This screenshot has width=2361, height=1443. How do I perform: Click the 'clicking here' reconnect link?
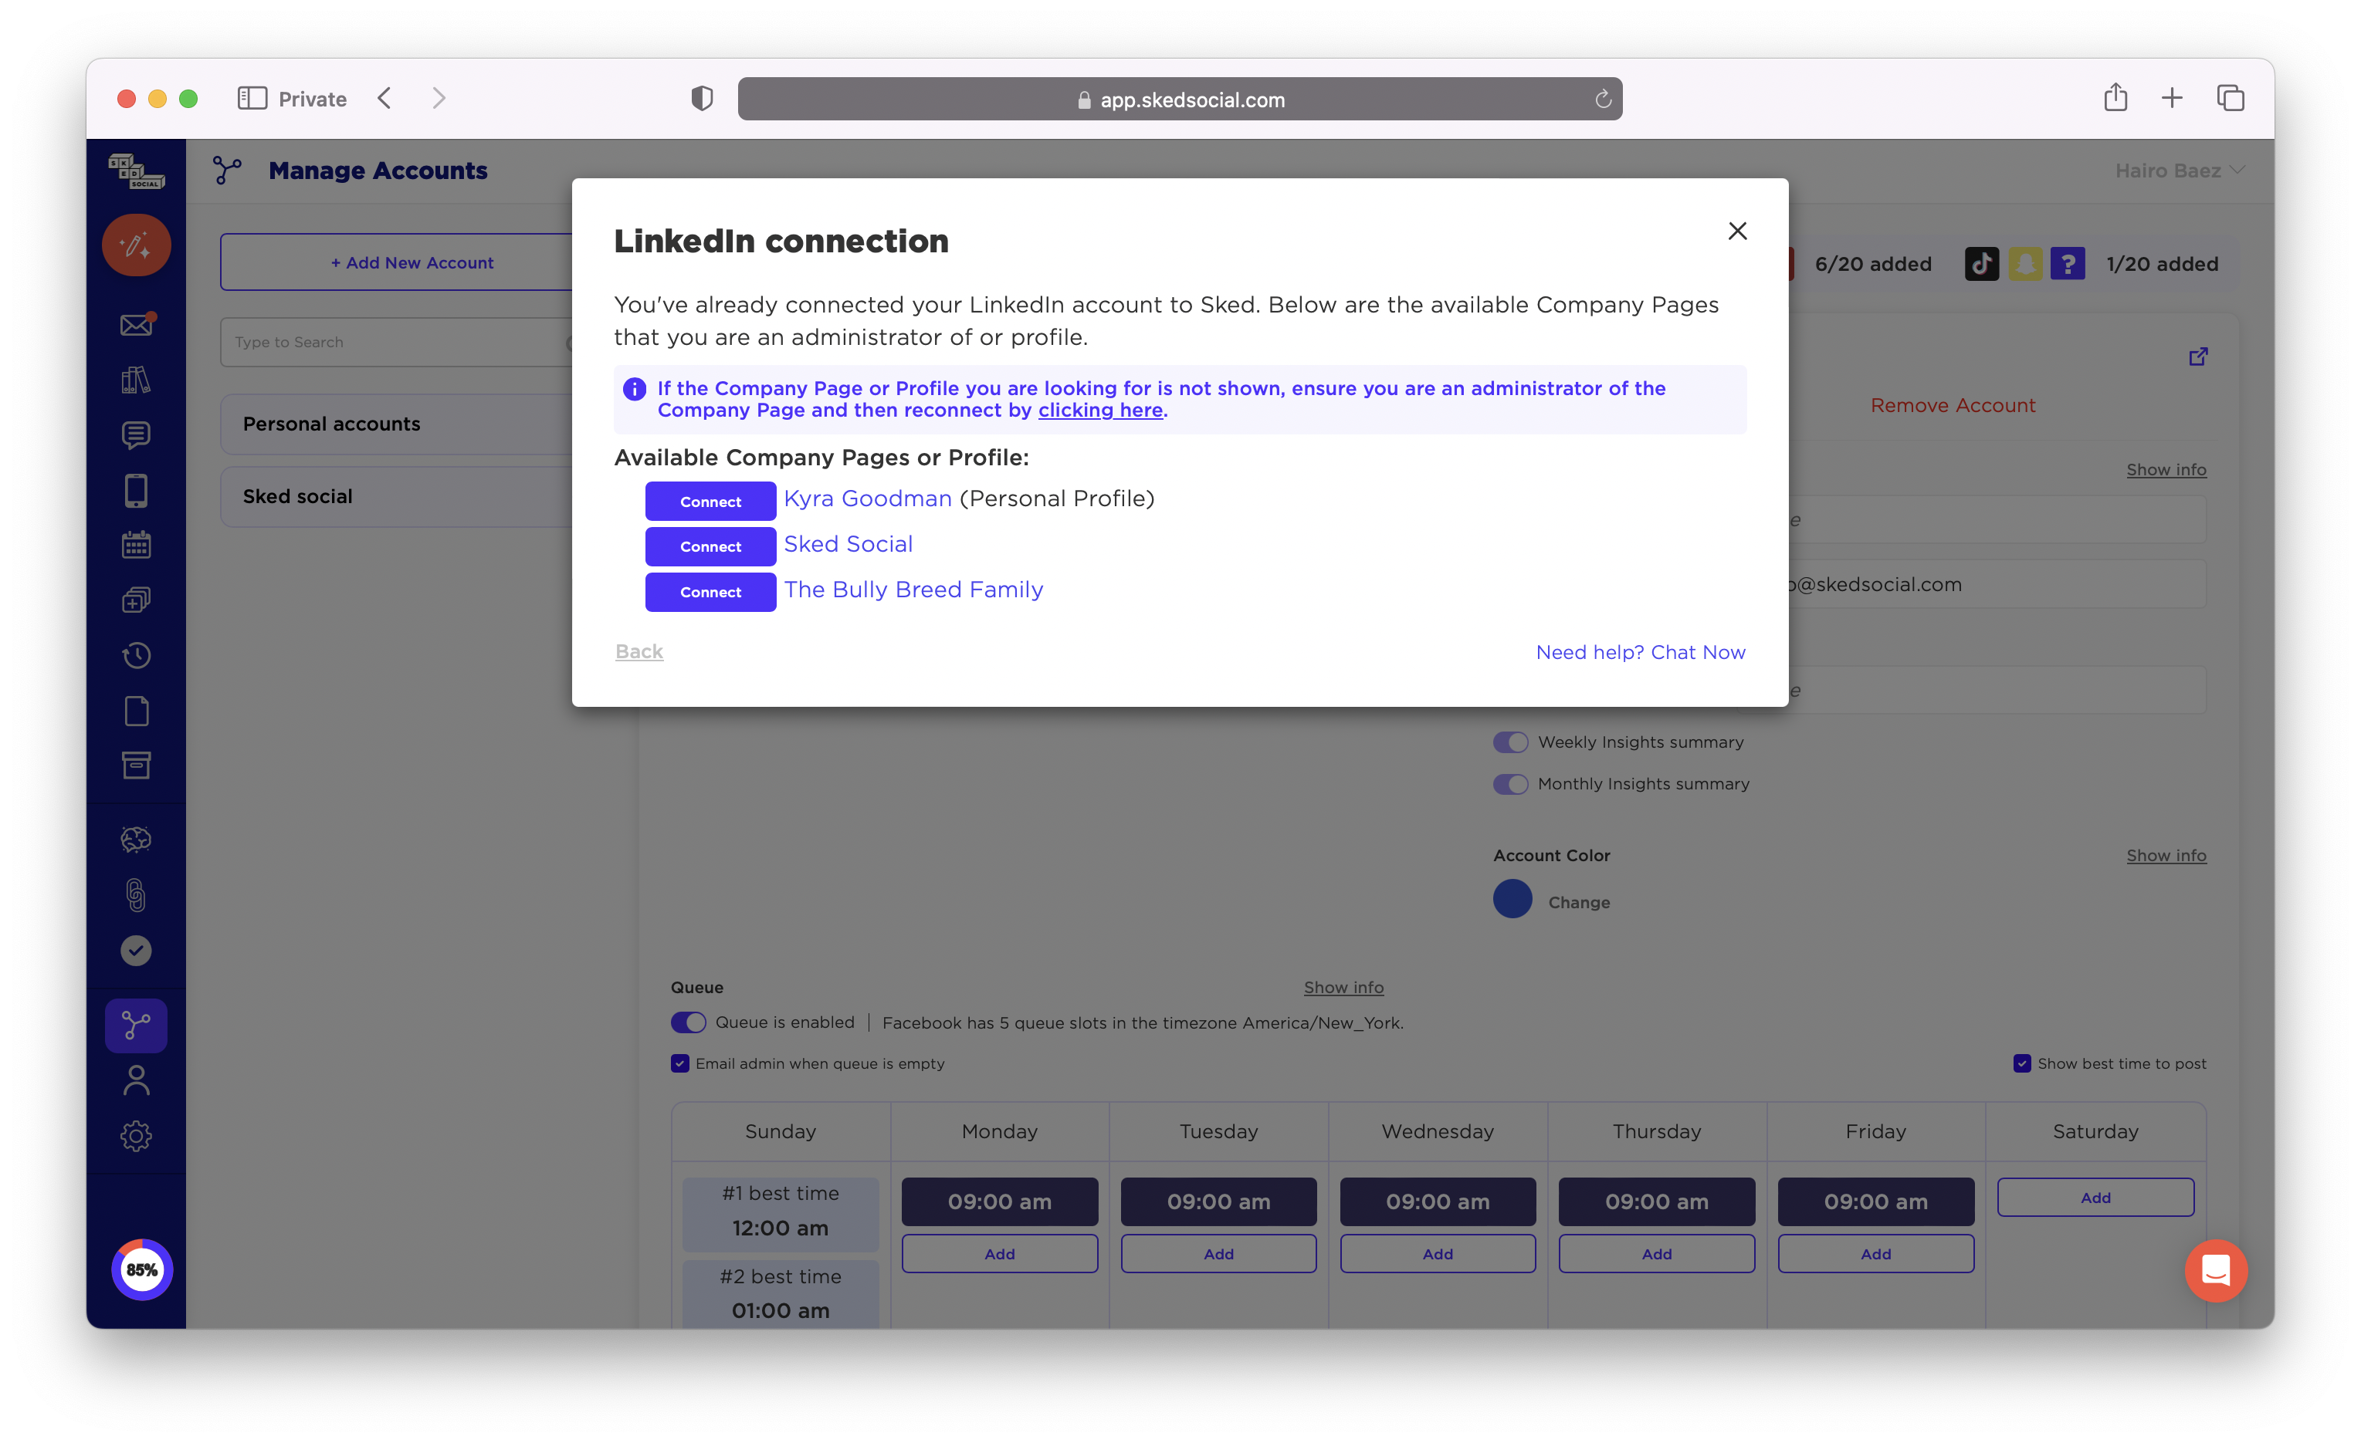click(x=1100, y=410)
